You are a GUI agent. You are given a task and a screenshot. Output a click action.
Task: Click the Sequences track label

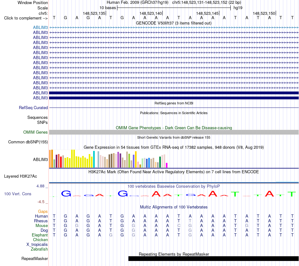(37, 117)
